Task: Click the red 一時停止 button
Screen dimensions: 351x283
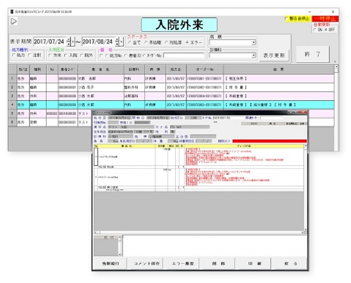Action: click(x=325, y=19)
